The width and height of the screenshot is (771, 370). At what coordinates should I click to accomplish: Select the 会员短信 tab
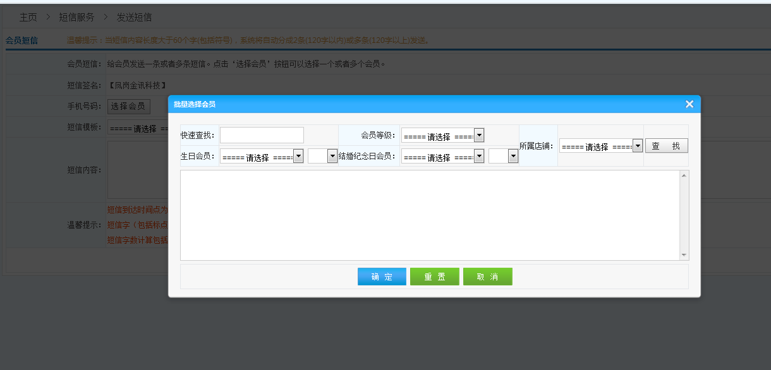[x=21, y=40]
